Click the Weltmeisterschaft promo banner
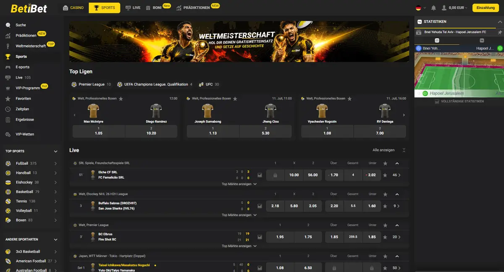Image resolution: width=504 pixels, height=272 pixels. 239,42
